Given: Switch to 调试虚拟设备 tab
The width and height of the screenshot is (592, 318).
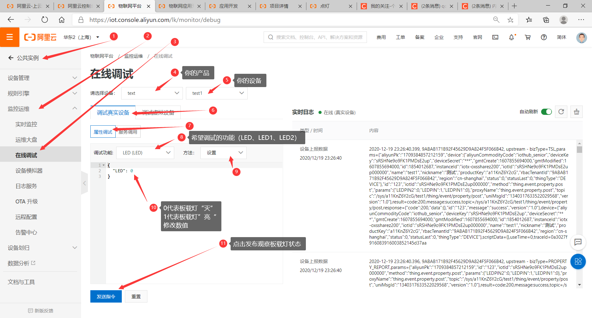Looking at the screenshot, I should pos(158,112).
